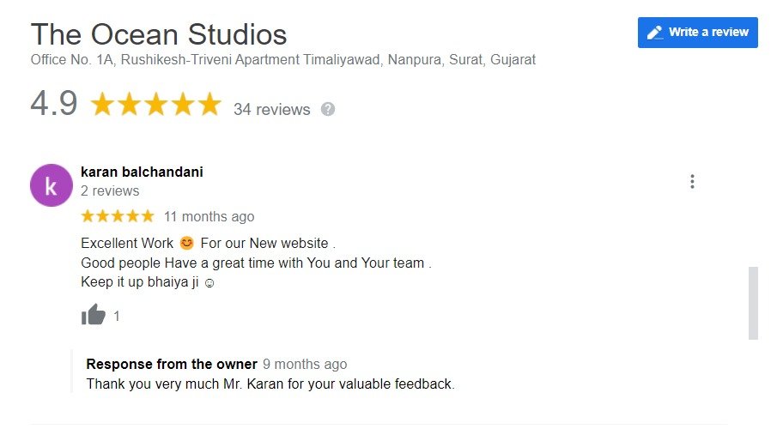
Task: Open the three-dot menu for karan's review
Action: click(x=692, y=181)
